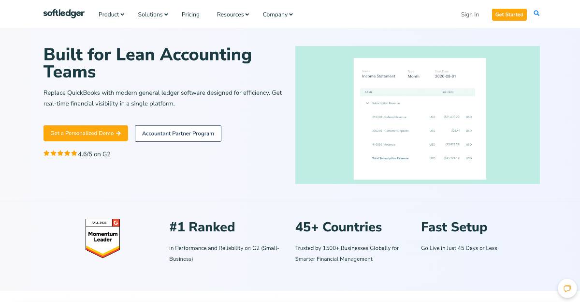This screenshot has width=580, height=302.
Task: Open the Company dropdown
Action: 278,15
